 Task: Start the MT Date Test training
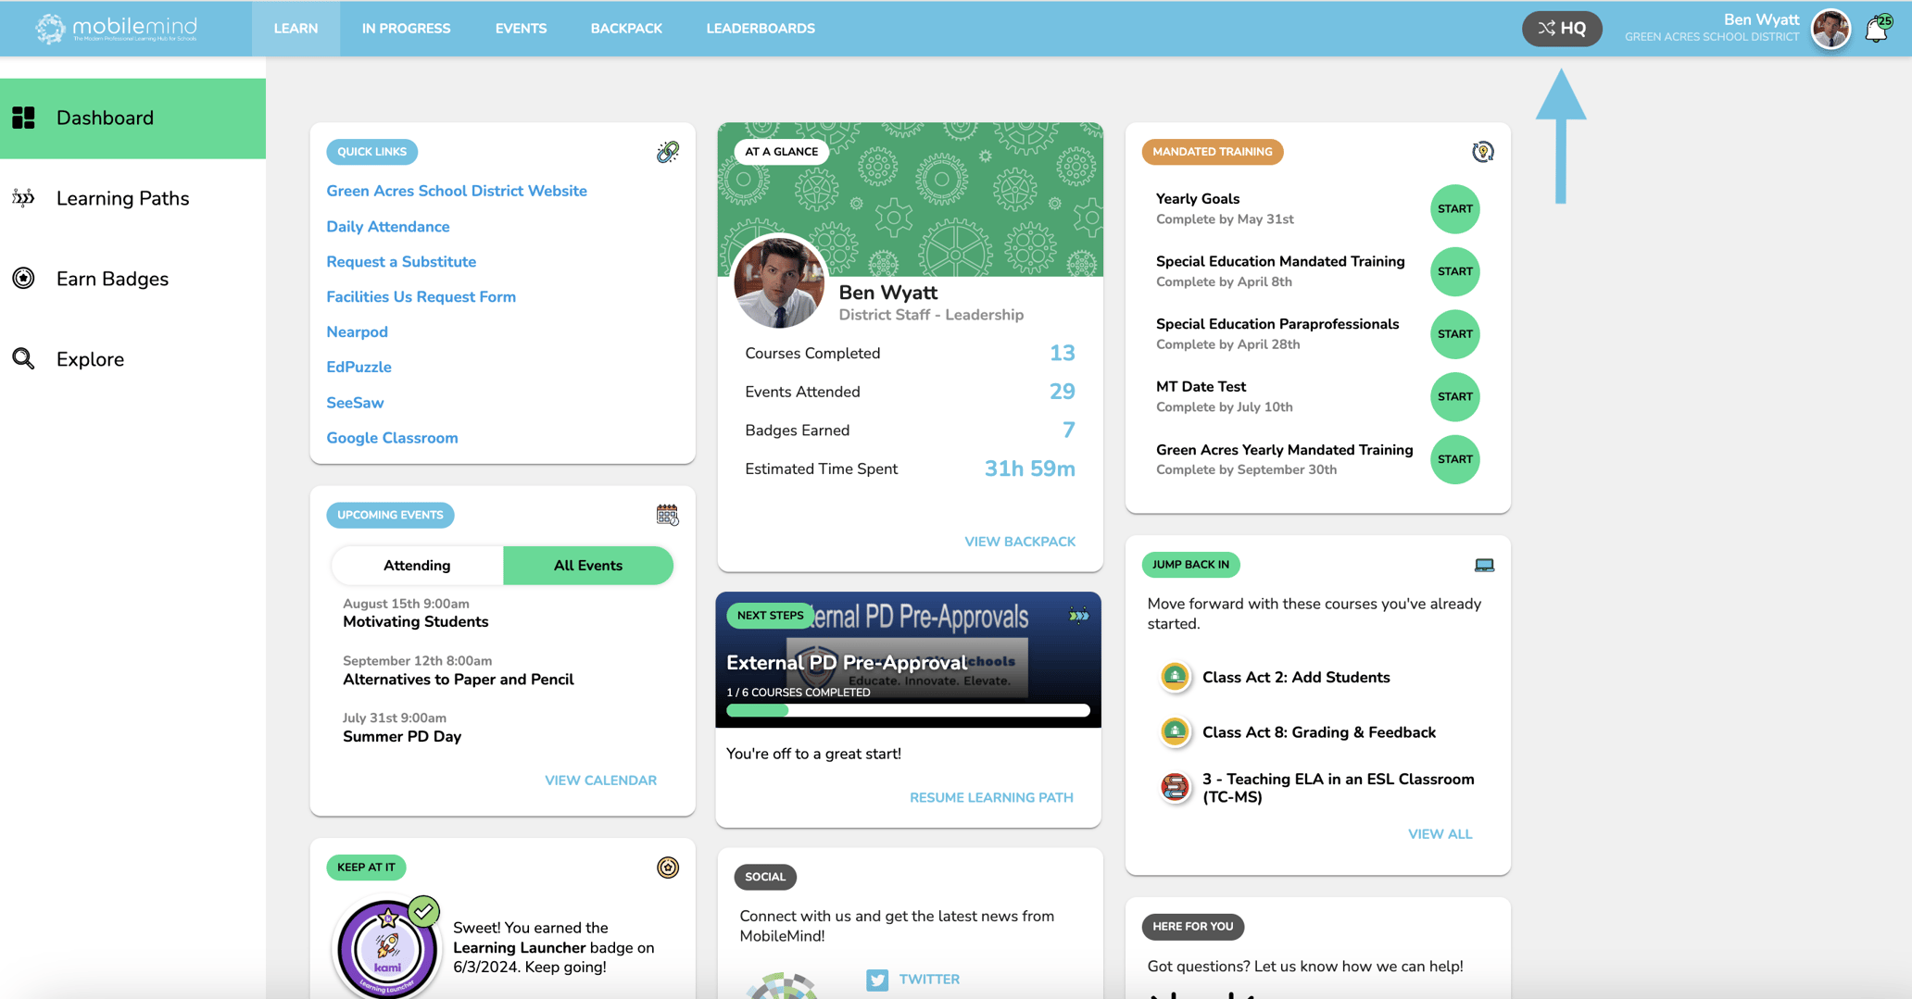click(x=1454, y=397)
